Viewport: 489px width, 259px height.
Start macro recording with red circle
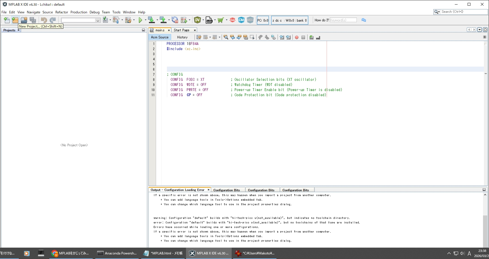point(297,37)
